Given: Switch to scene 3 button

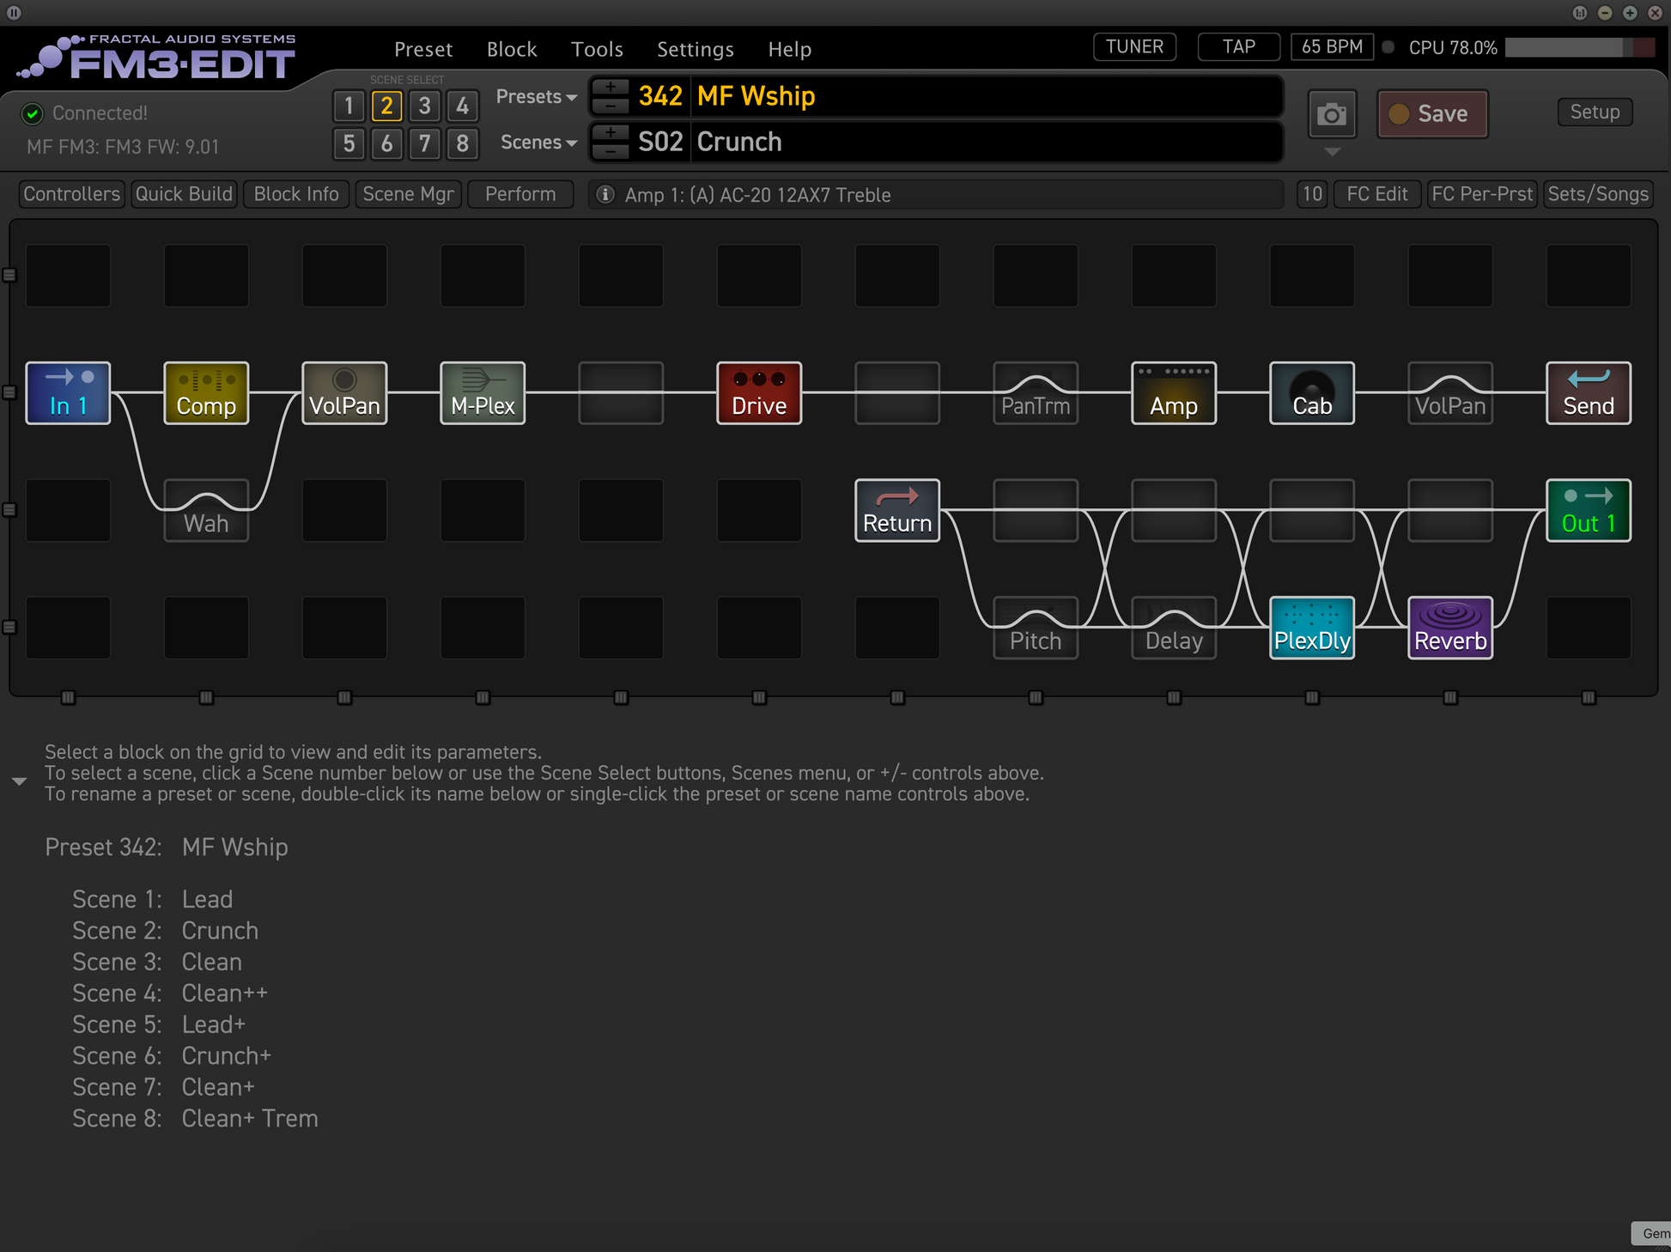Looking at the screenshot, I should point(424,106).
